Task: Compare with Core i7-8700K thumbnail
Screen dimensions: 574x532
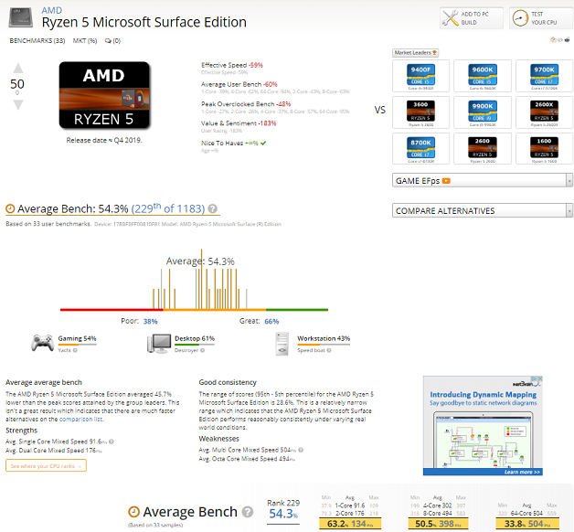Action: pos(420,149)
